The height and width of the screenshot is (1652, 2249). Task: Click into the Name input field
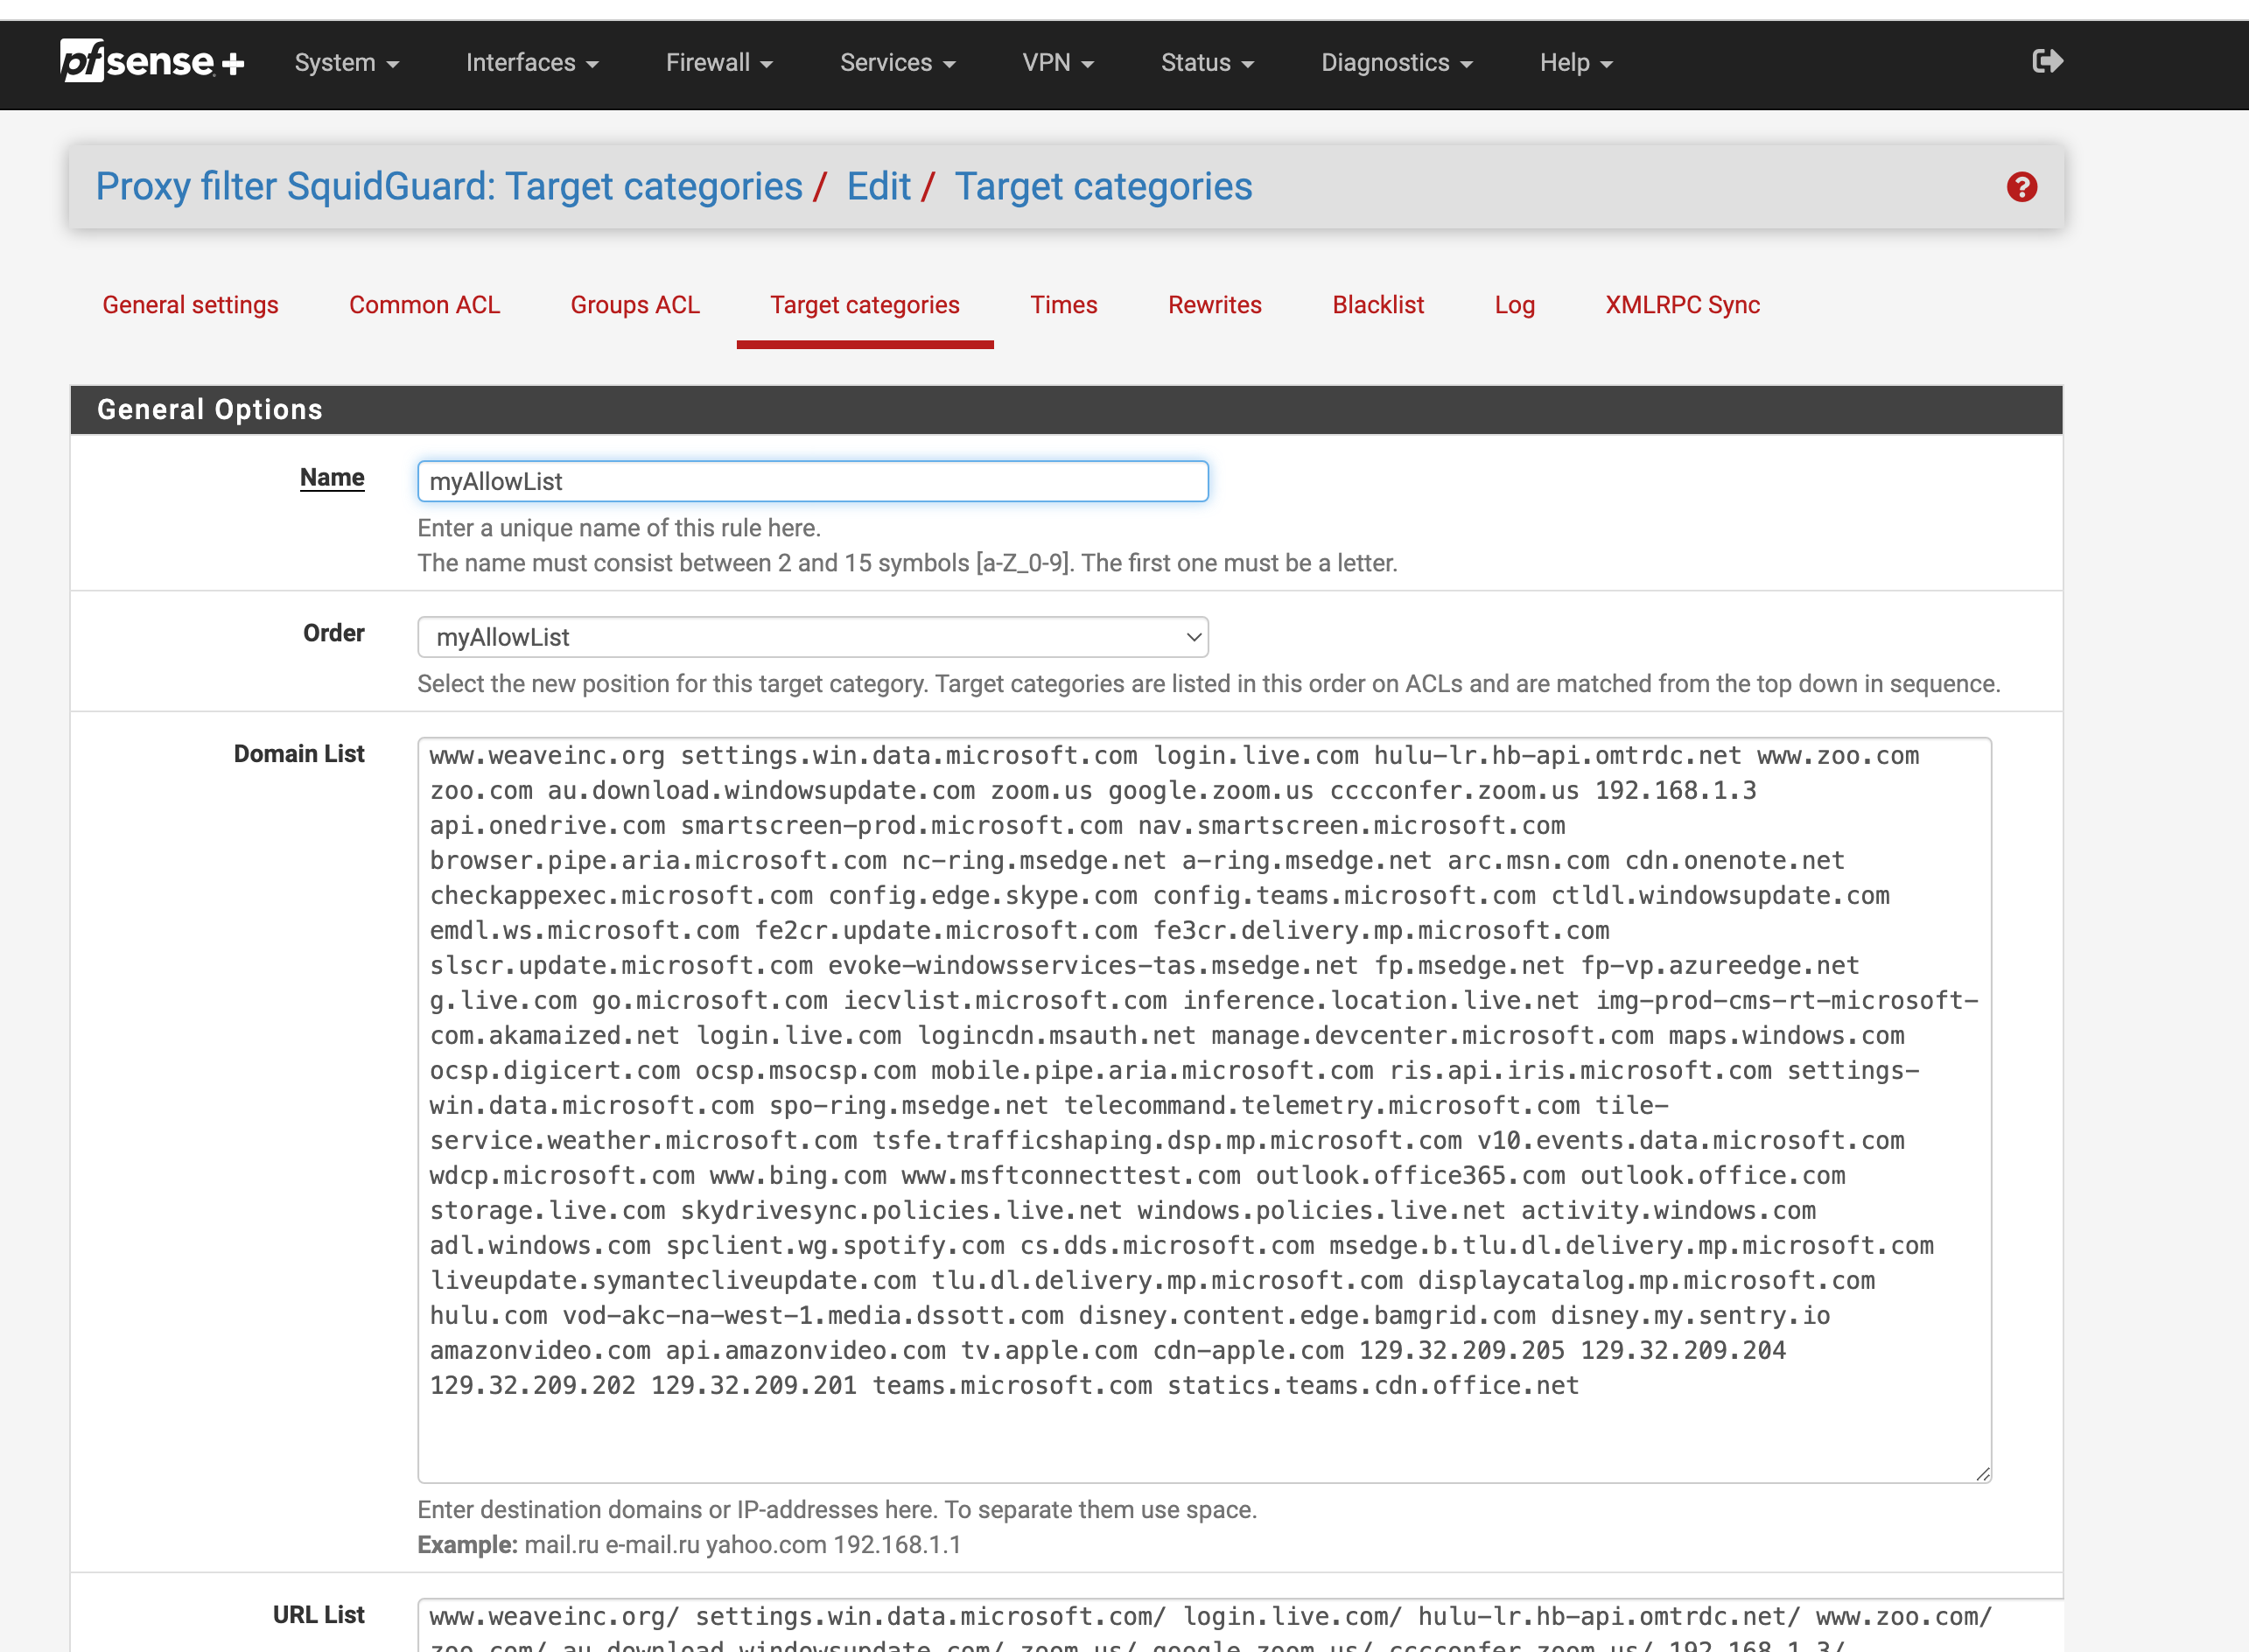point(812,481)
